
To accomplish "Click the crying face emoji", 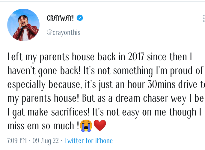I will pyautogui.click(x=86, y=126).
